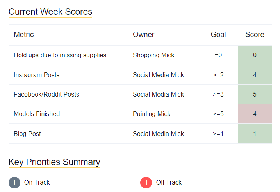Open the Instagram Posts metric
The width and height of the screenshot is (280, 192).
(37, 75)
